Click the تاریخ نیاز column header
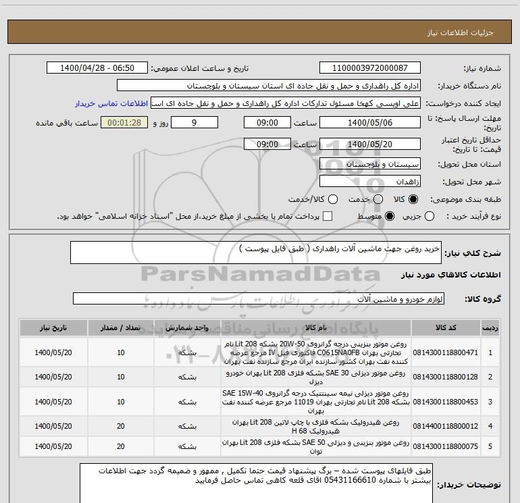 pos(53,328)
